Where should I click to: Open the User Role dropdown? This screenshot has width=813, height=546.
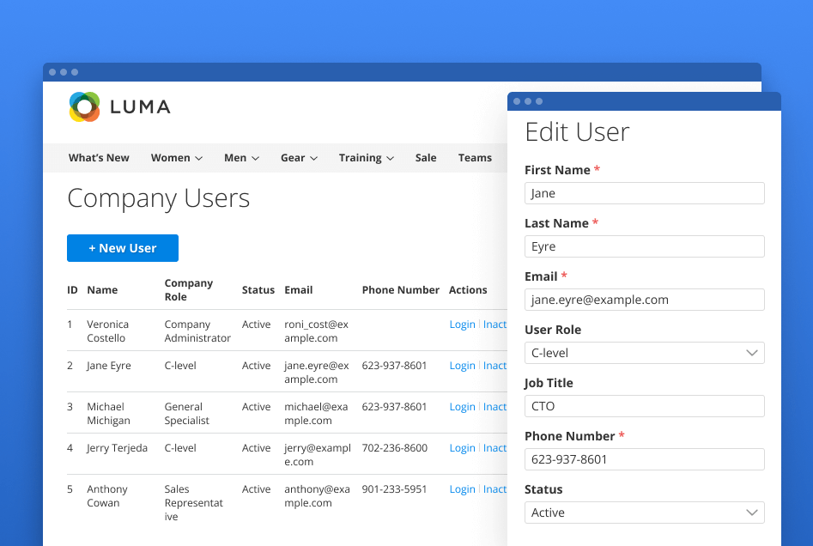click(x=644, y=353)
